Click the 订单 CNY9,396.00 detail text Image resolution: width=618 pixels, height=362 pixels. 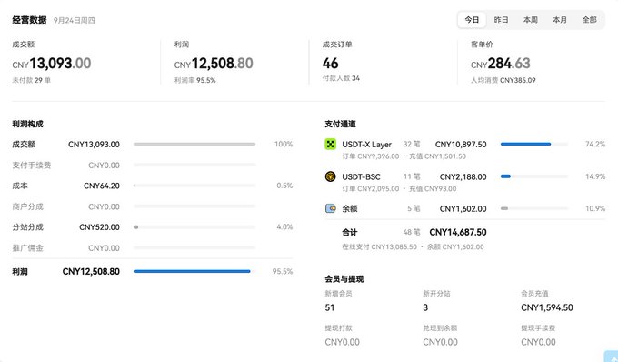coord(371,156)
